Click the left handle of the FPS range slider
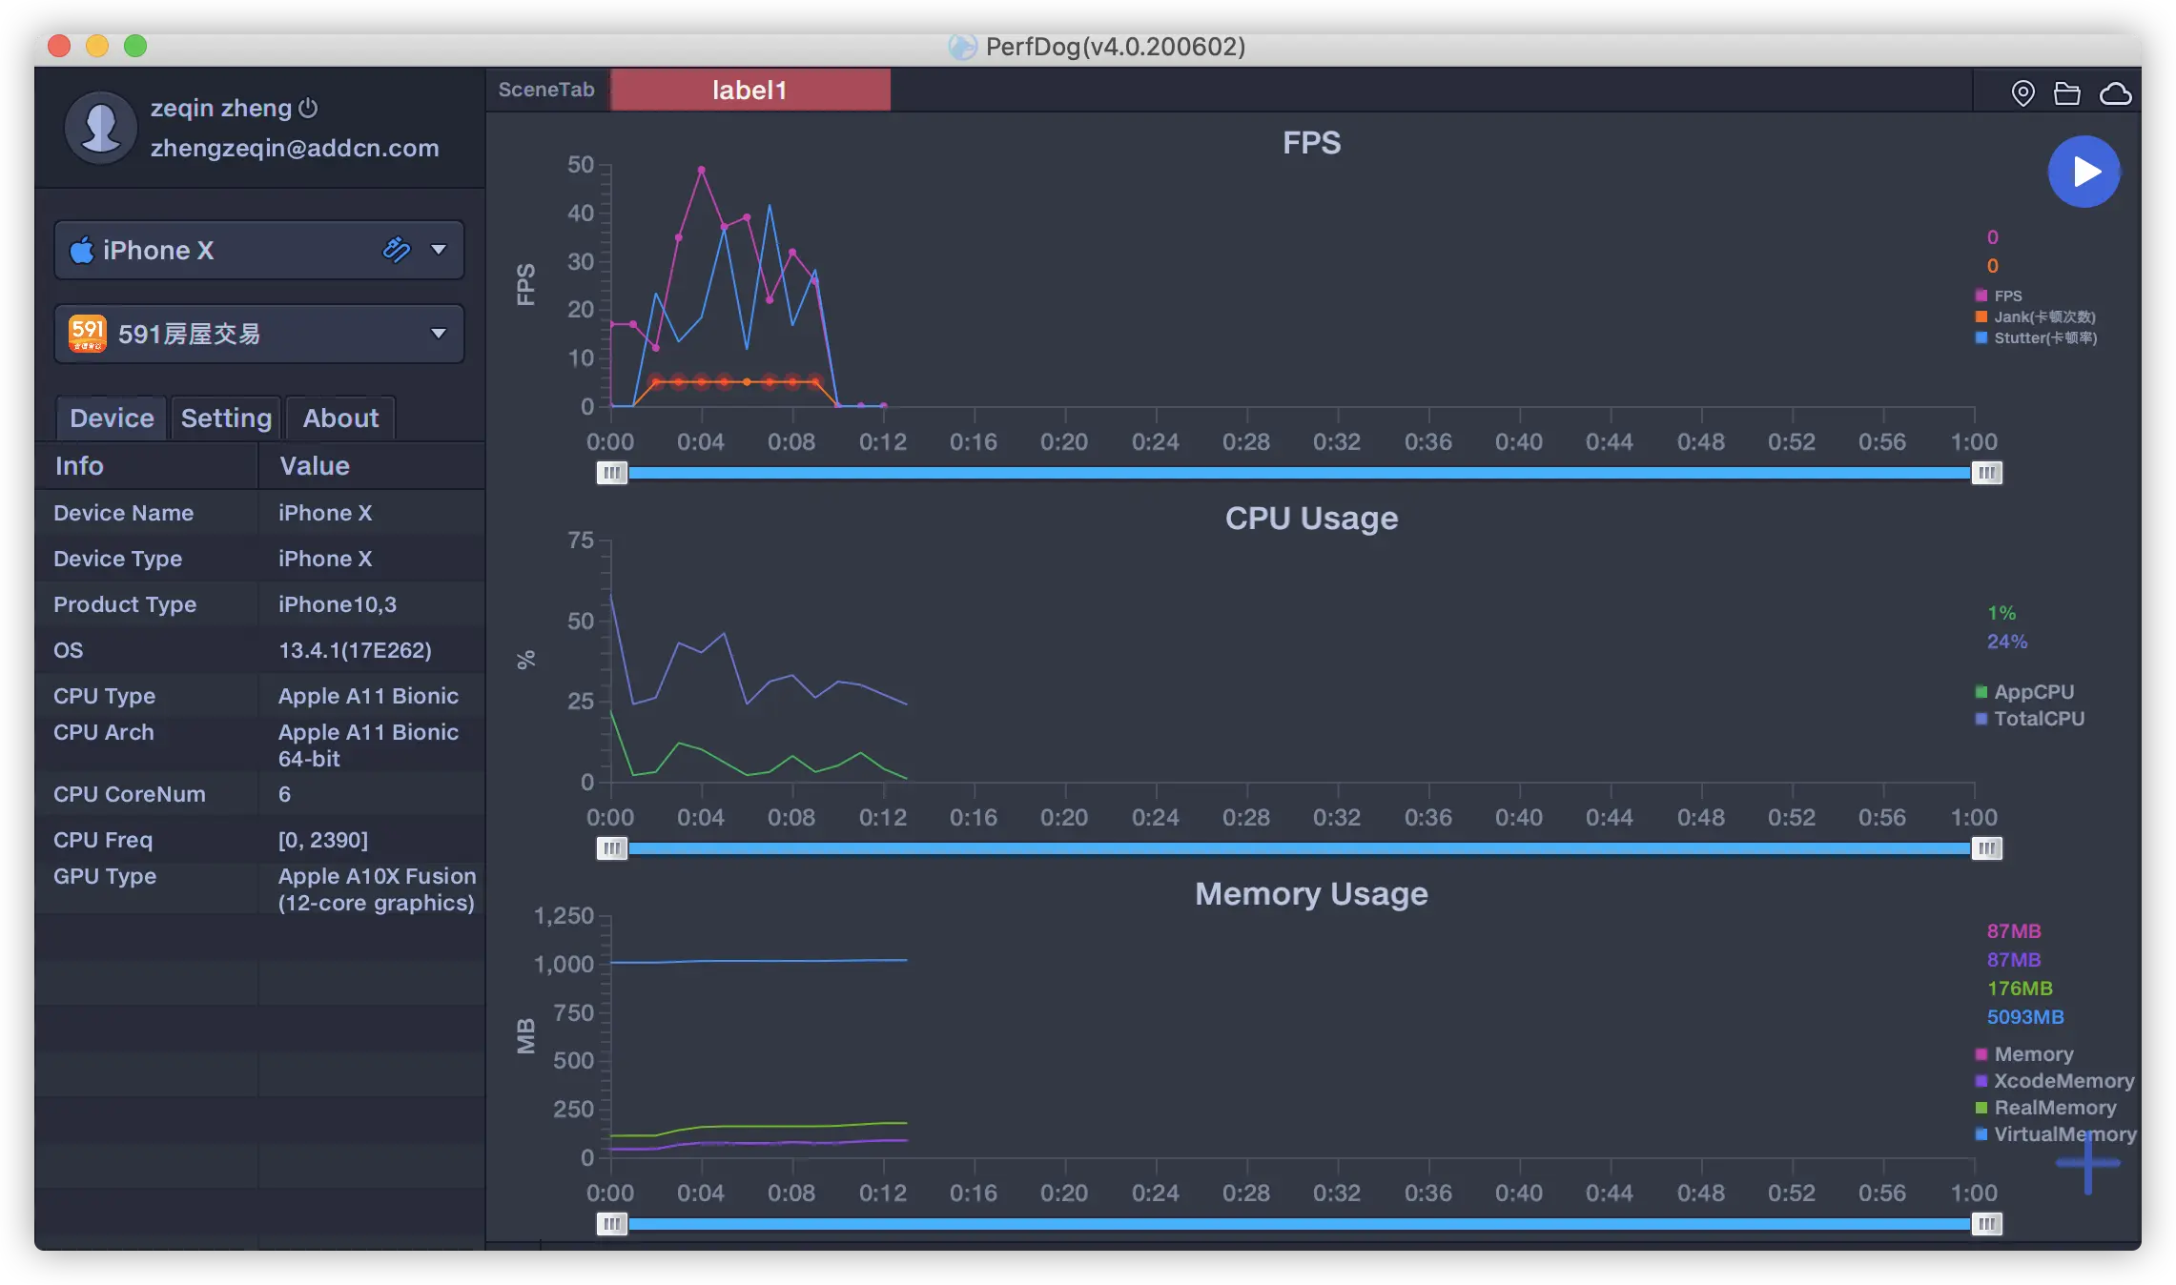 612,473
